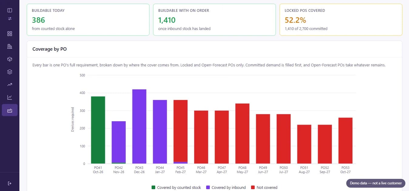Screen dimensions: 409x191
Task: Click the red PO48 May-27 bar
Action: pos(242,134)
